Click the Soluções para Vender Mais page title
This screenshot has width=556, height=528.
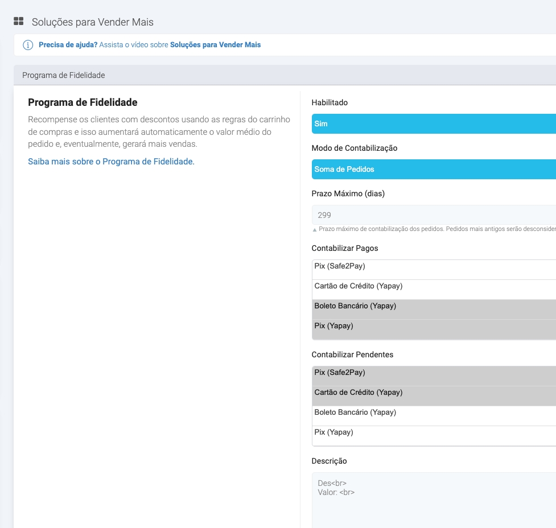[92, 22]
